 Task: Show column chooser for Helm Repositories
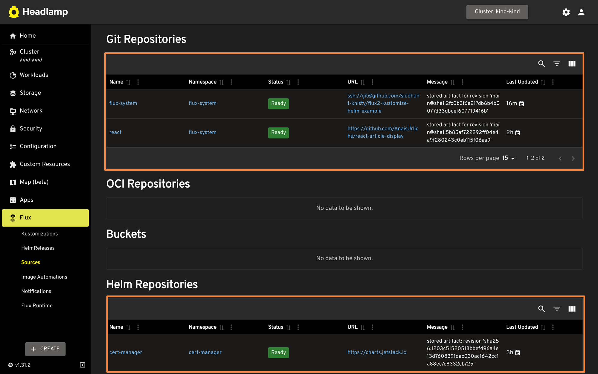pos(572,309)
